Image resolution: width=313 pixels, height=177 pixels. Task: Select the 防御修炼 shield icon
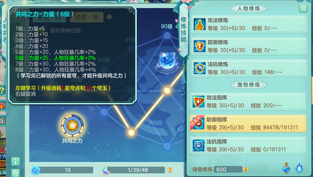pos(199,46)
